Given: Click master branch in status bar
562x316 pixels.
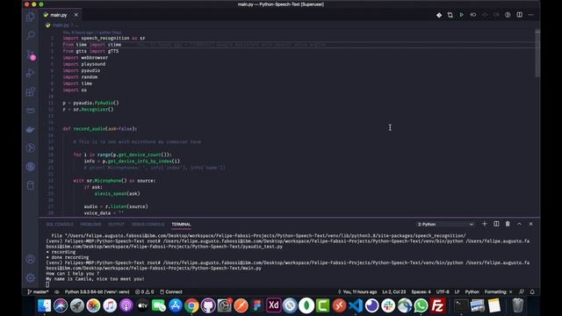Looking at the screenshot, I should tap(38, 292).
